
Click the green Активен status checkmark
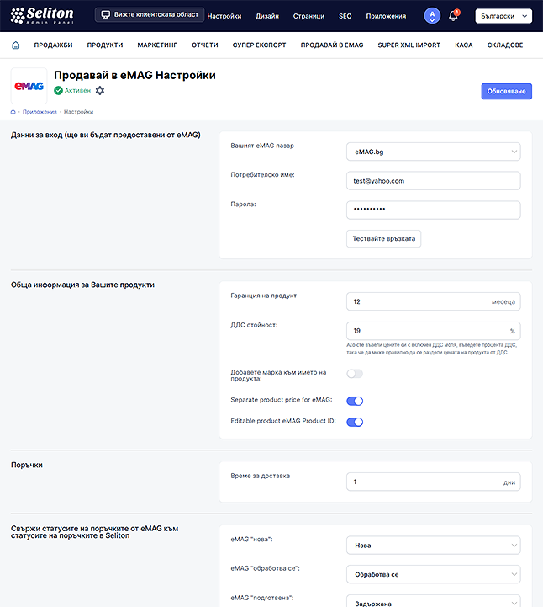click(x=58, y=91)
